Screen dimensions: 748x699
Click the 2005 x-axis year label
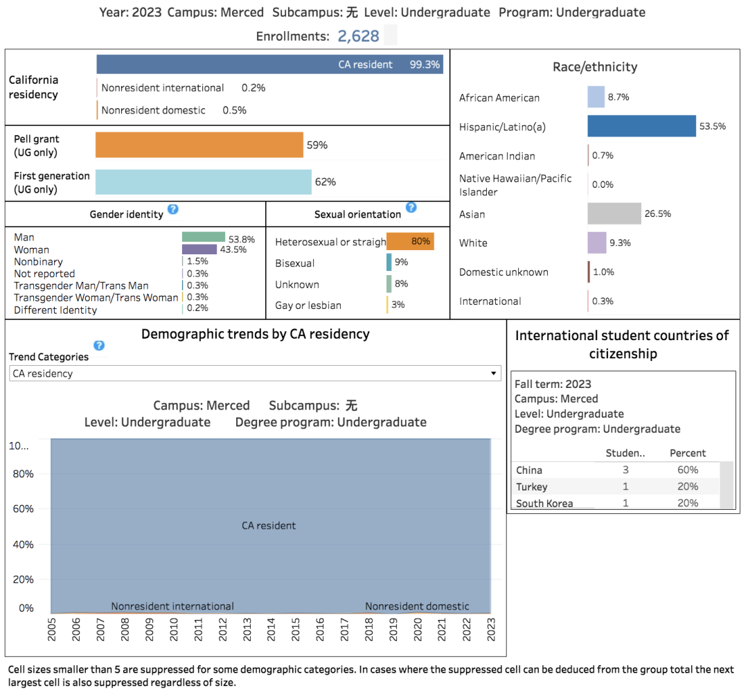click(51, 629)
